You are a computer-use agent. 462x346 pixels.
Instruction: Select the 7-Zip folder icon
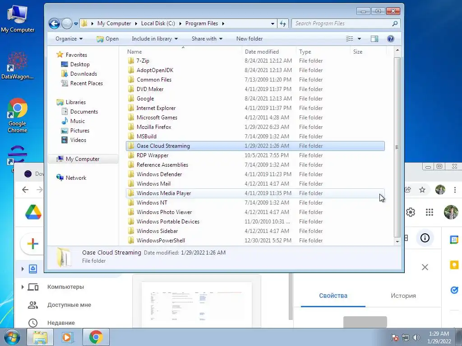131,61
